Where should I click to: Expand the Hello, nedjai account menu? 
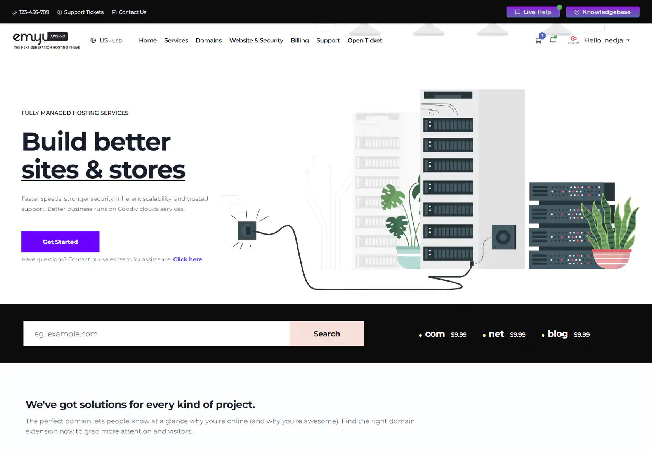click(607, 40)
